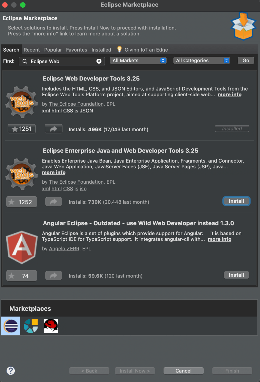This screenshot has width=260, height=382.
Task: Click xml tag under Web Developer Tools
Action: coord(46,111)
